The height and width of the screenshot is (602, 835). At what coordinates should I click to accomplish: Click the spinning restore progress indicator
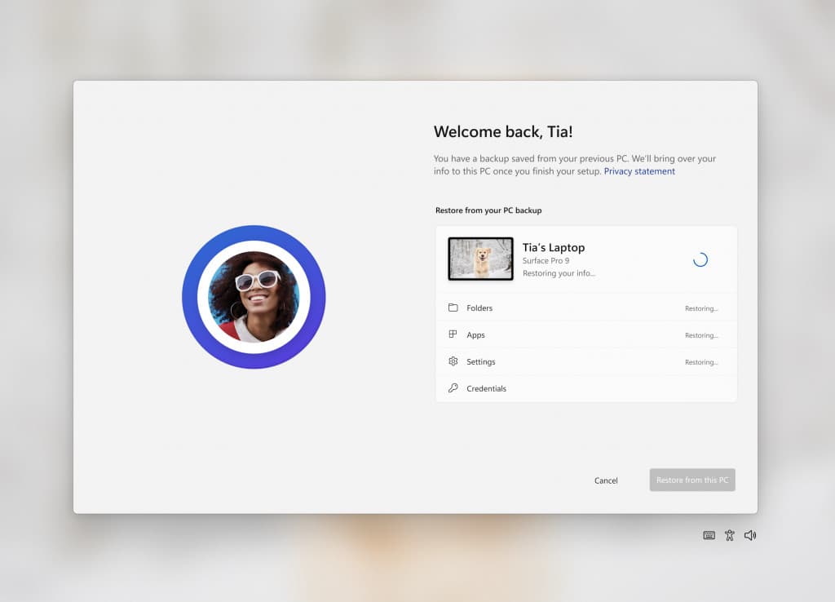(x=700, y=259)
